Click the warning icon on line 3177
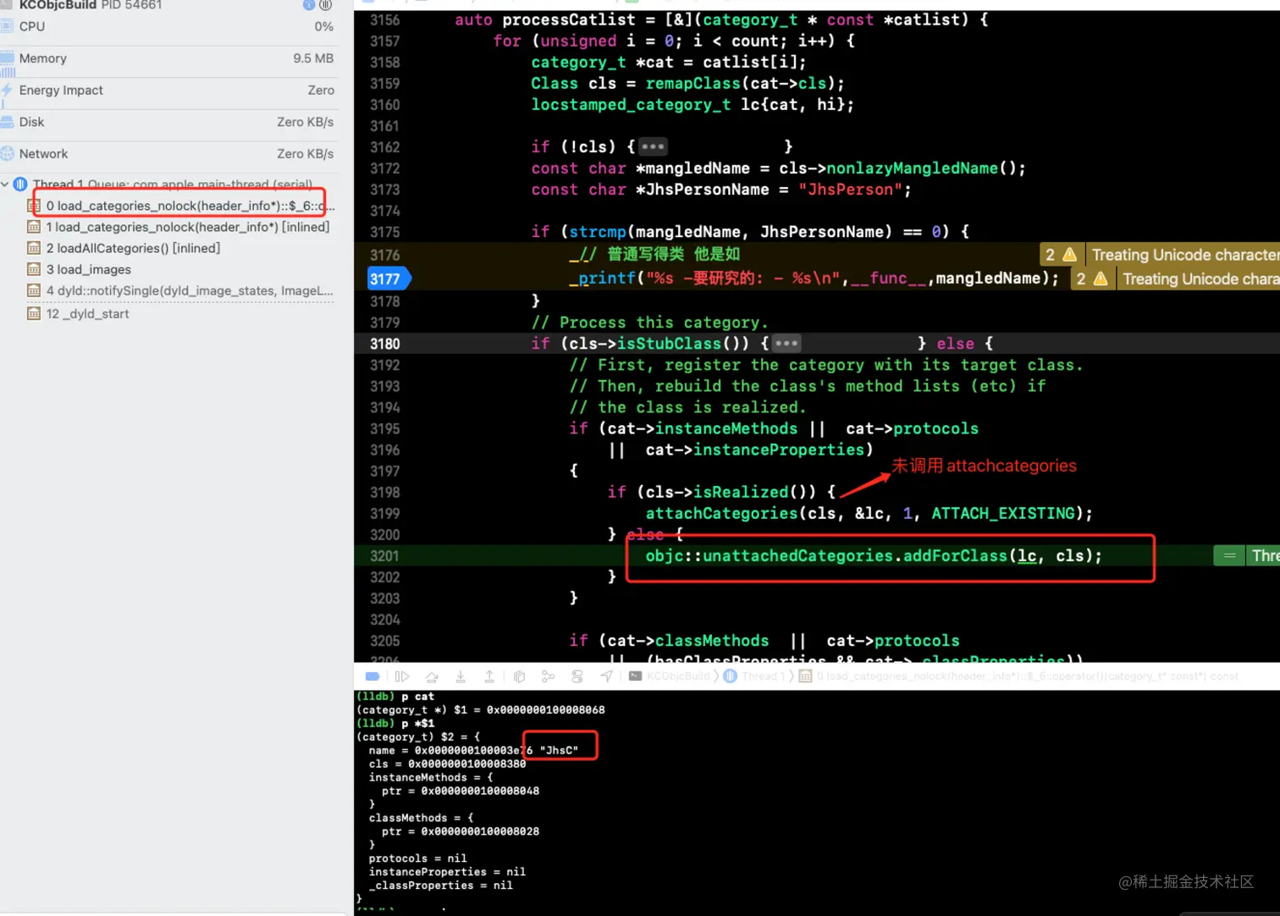 pyautogui.click(x=1101, y=279)
